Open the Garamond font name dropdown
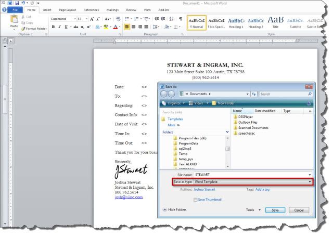Screen dimensions: 333x236 click(75, 19)
